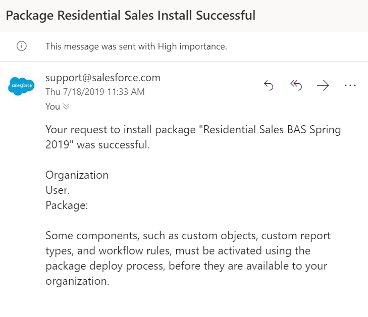Screen dimensions: 368x317
Task: Click the Thu 7/18/2019 11:33 AM timestamp
Action: click(95, 92)
